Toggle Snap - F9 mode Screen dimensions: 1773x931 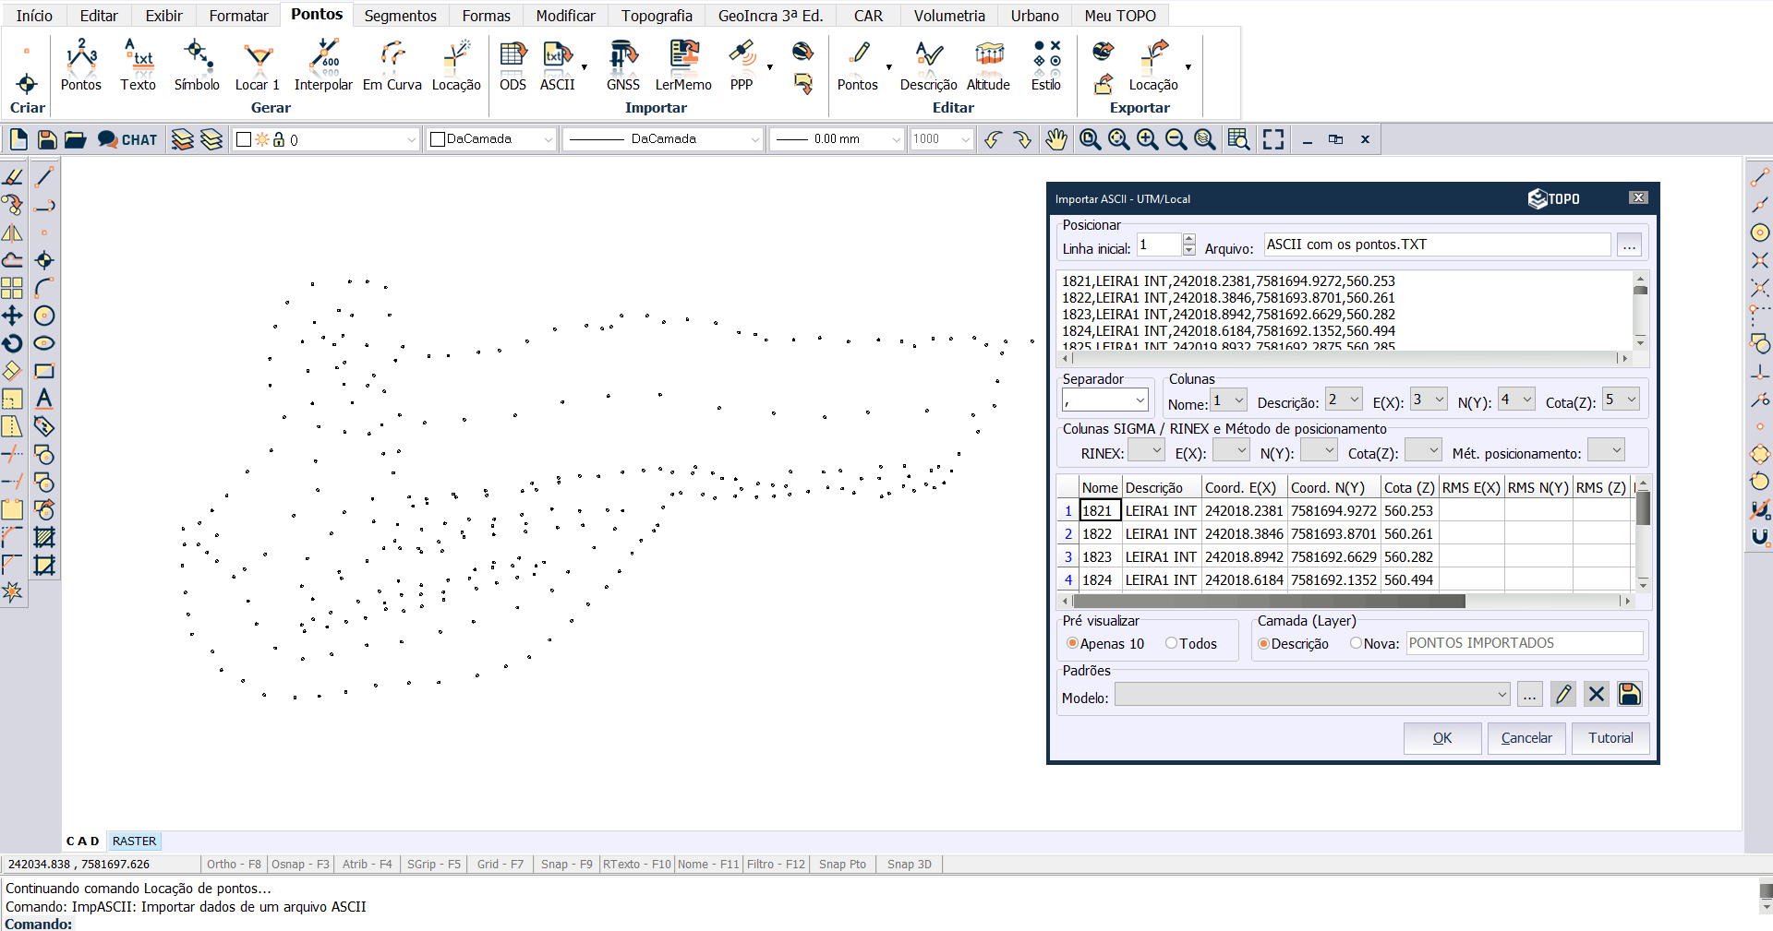click(x=566, y=865)
